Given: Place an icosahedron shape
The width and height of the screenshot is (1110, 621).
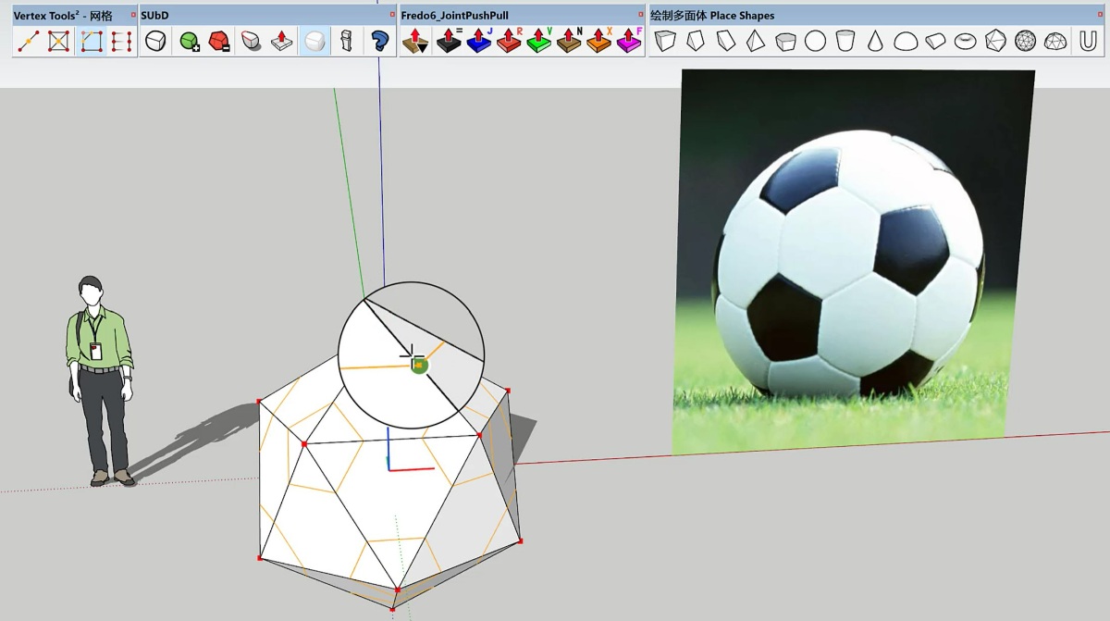Looking at the screenshot, I should [x=995, y=41].
